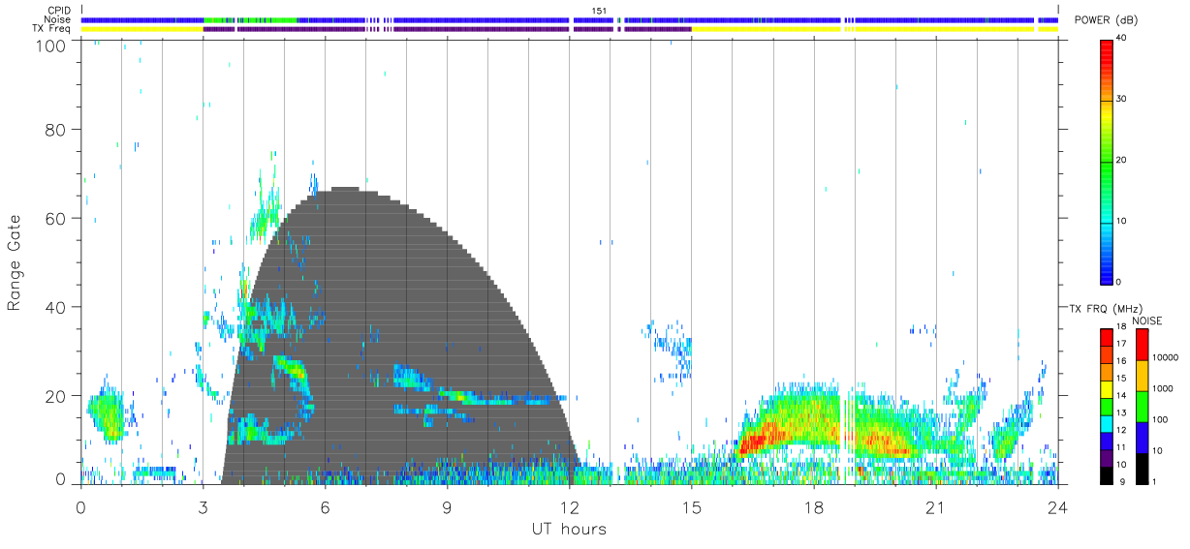The width and height of the screenshot is (1190, 549).
Task: Click the 'CPID' row label
Action: pos(60,11)
